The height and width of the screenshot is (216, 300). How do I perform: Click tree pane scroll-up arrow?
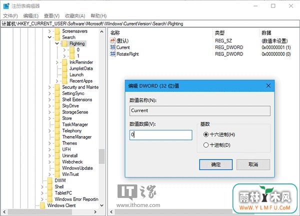pos(102,31)
